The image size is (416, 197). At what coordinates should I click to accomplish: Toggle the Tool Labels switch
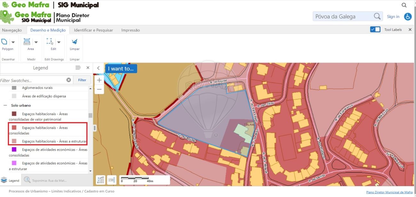coord(375,29)
